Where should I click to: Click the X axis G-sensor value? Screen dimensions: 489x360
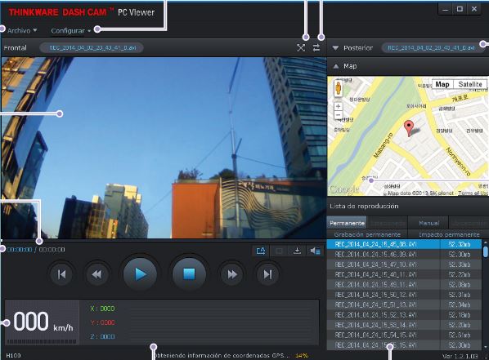point(102,309)
